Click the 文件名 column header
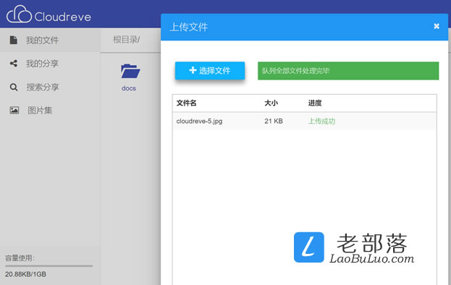 tap(186, 103)
